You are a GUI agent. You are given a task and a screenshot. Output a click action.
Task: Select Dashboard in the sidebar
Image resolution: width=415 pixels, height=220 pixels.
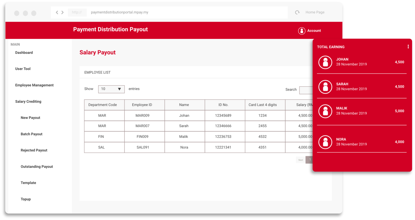coord(24,52)
